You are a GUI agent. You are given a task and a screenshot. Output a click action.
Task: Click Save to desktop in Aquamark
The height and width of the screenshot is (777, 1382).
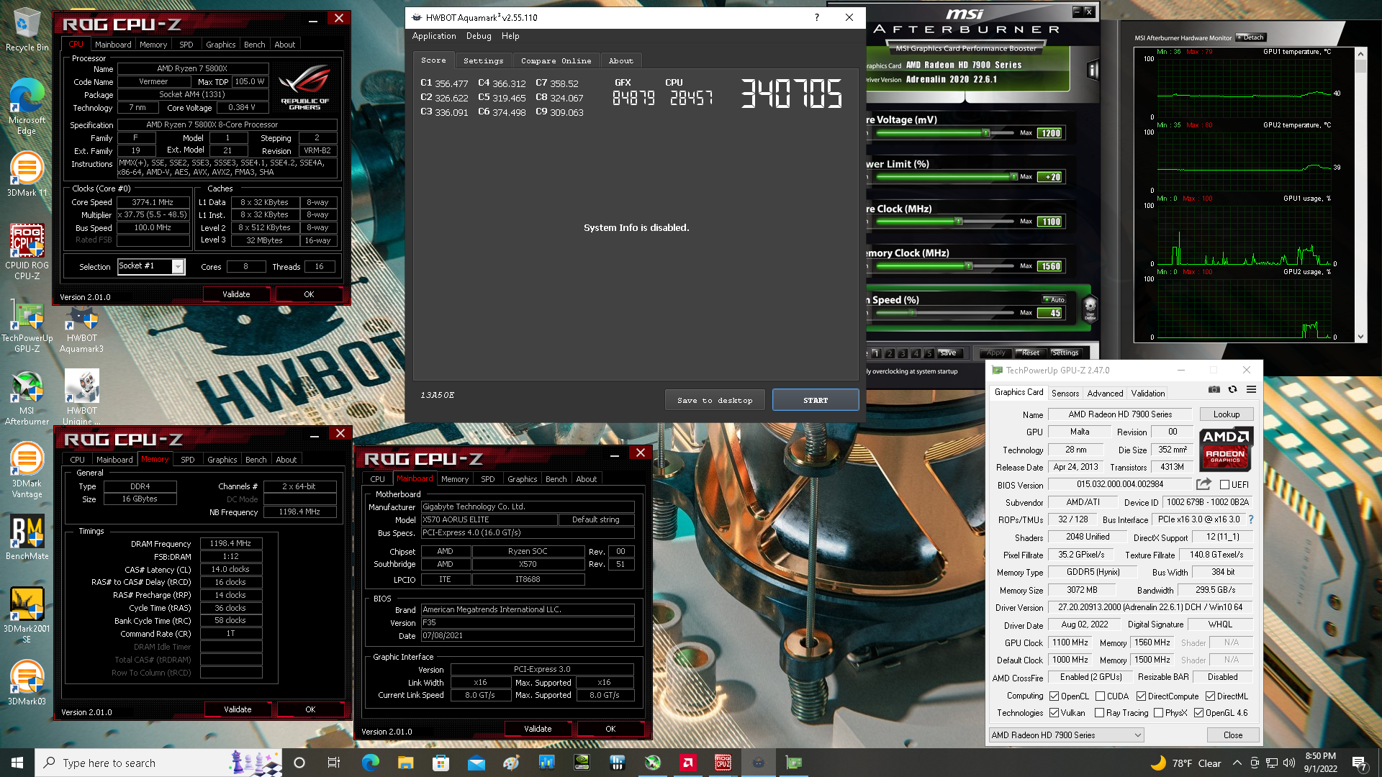[x=715, y=400]
